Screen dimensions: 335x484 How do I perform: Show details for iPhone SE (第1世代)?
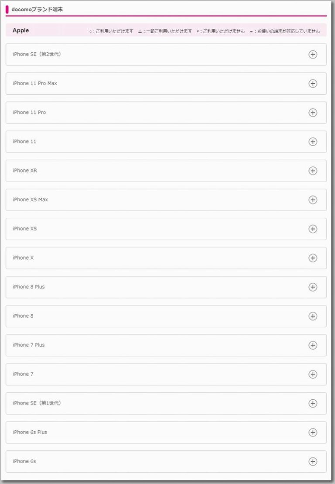click(x=313, y=403)
